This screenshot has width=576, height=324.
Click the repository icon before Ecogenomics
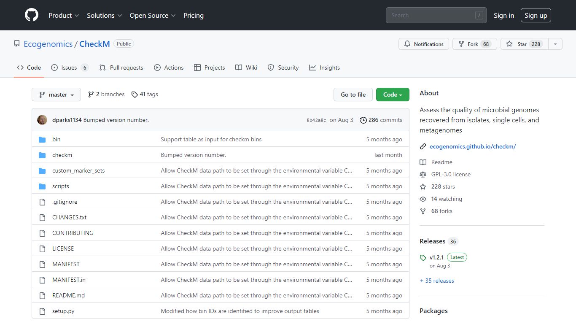[17, 44]
